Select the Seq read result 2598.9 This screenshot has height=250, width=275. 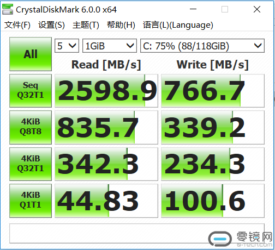point(106,91)
